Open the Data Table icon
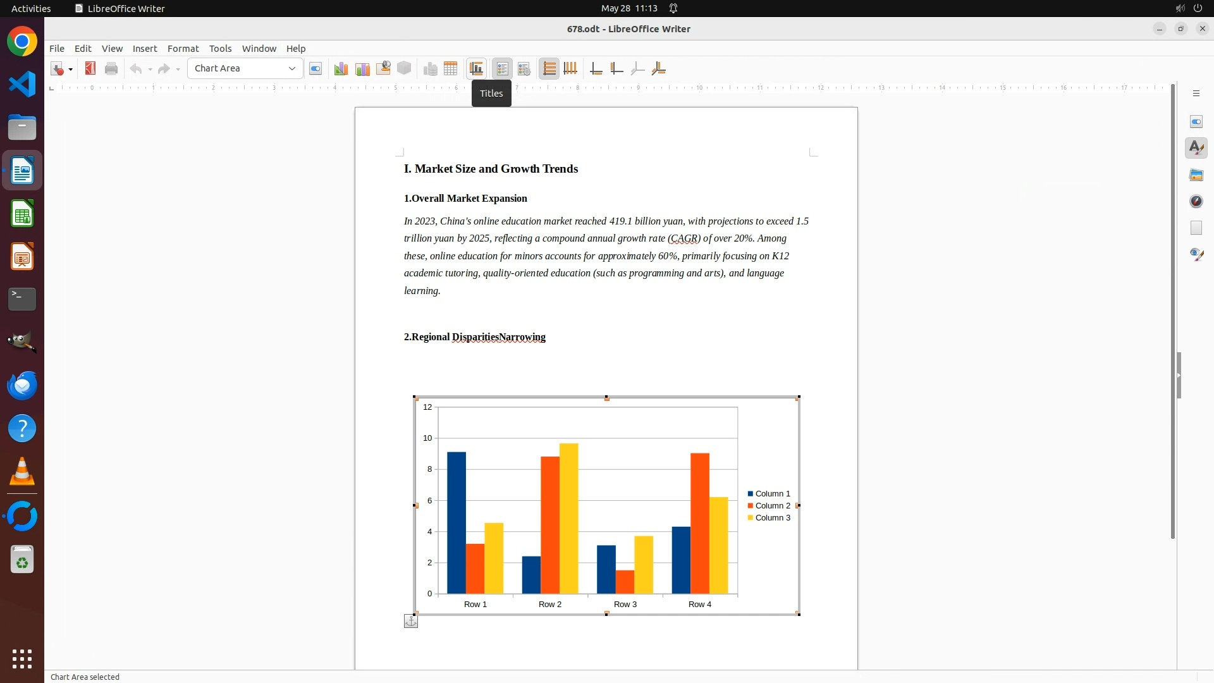 pyautogui.click(x=451, y=68)
